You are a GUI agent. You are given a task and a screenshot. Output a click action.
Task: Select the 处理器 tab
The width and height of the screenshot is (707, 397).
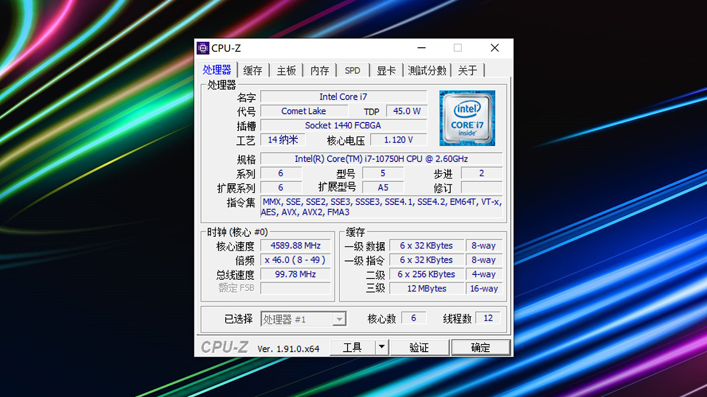[x=217, y=70]
